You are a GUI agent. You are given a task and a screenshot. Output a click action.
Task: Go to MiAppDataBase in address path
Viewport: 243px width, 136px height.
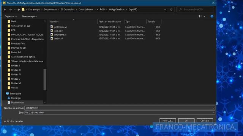coord(117,9)
